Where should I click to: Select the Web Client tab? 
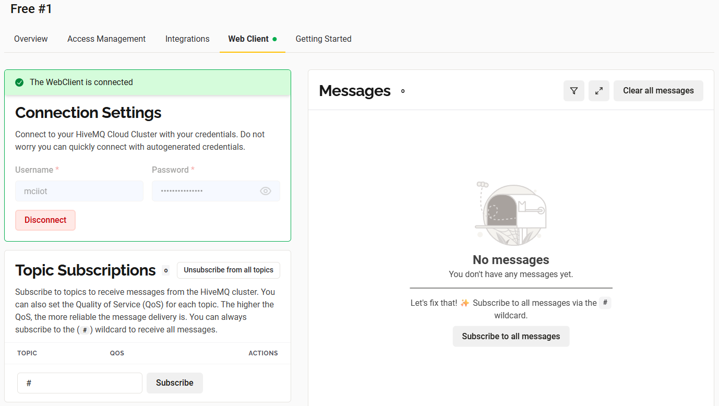[248, 39]
